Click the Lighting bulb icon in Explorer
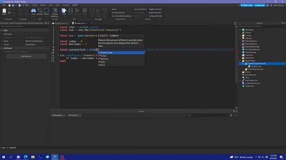This screenshot has width=286, height=160. pyautogui.click(x=243, y=38)
